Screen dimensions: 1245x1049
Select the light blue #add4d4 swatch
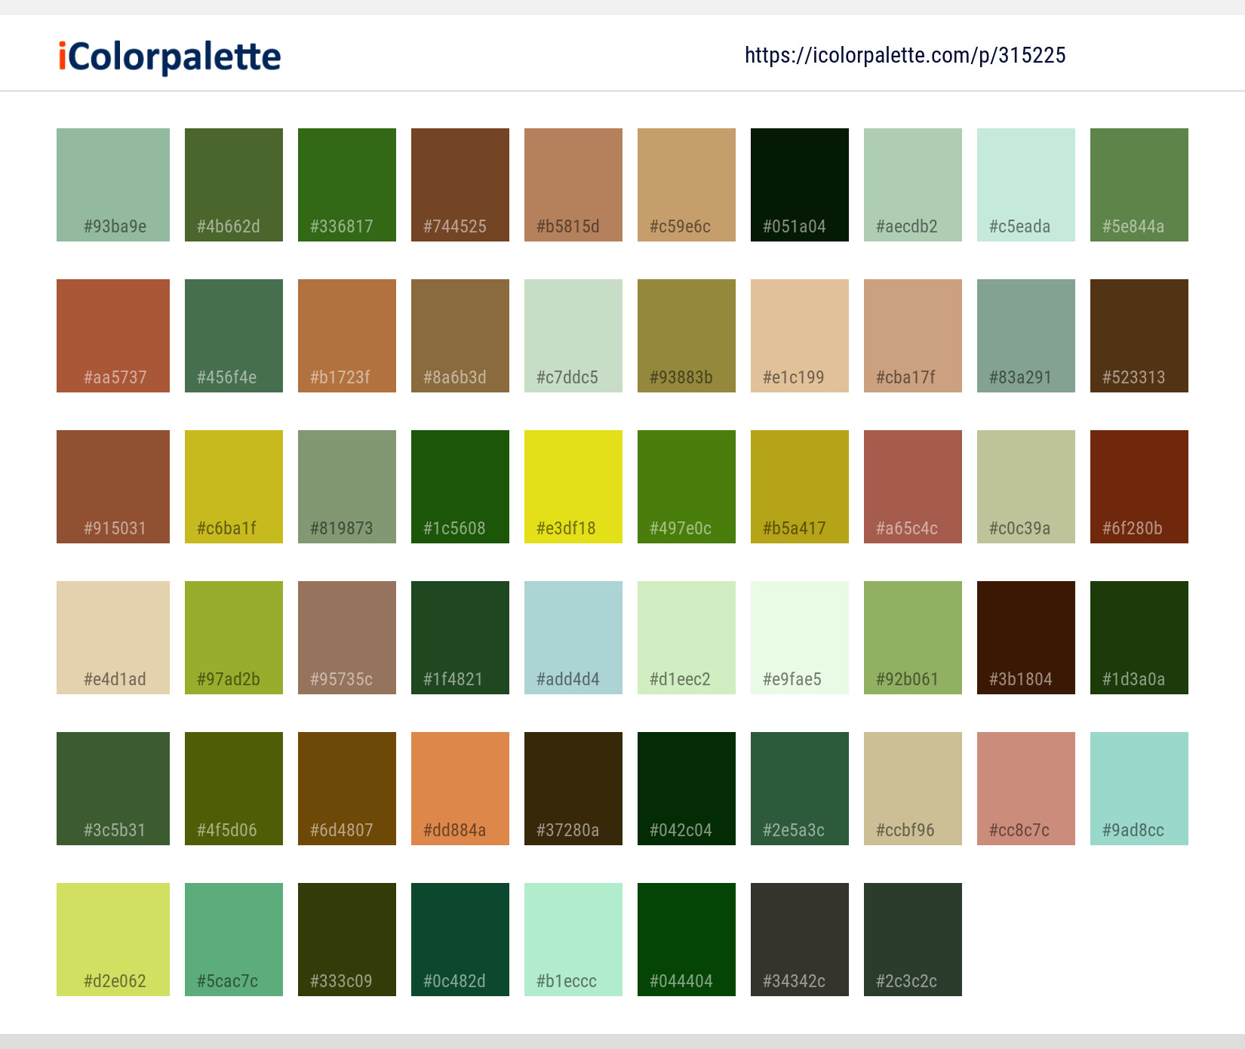[573, 638]
